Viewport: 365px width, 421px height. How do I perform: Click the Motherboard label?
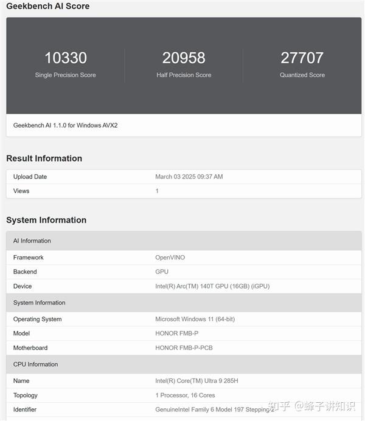pos(30,347)
